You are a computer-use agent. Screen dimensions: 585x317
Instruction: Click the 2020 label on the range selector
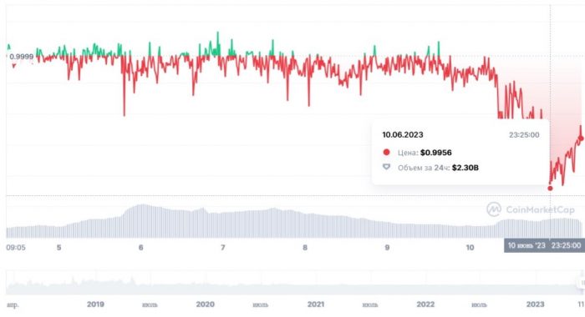[x=206, y=304]
